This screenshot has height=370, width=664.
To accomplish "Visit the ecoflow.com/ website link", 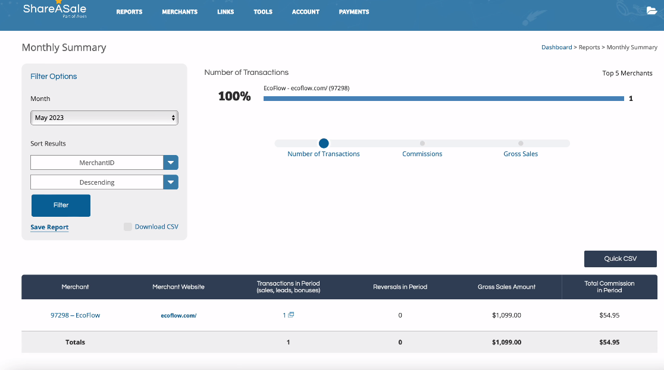I will pyautogui.click(x=178, y=315).
